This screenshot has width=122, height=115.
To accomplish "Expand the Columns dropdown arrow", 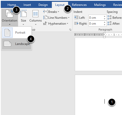I will click(x=36, y=25).
